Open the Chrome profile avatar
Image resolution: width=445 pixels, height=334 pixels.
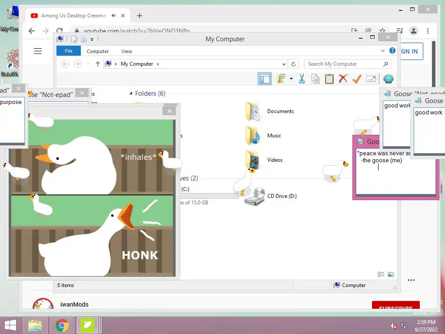414,31
